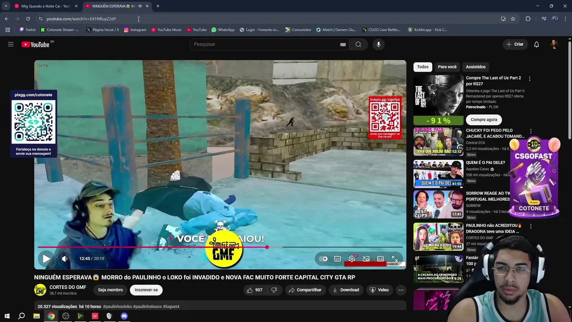Open options for CHUCKY FOI PEGO video
572x322 pixels.
[x=531, y=131]
